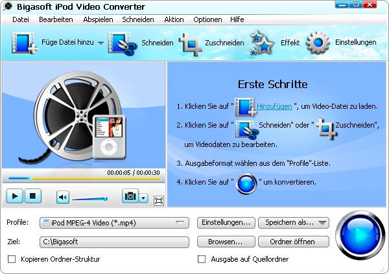
Task: Click the Füge Datei hinzu film icon
Action: 25,43
